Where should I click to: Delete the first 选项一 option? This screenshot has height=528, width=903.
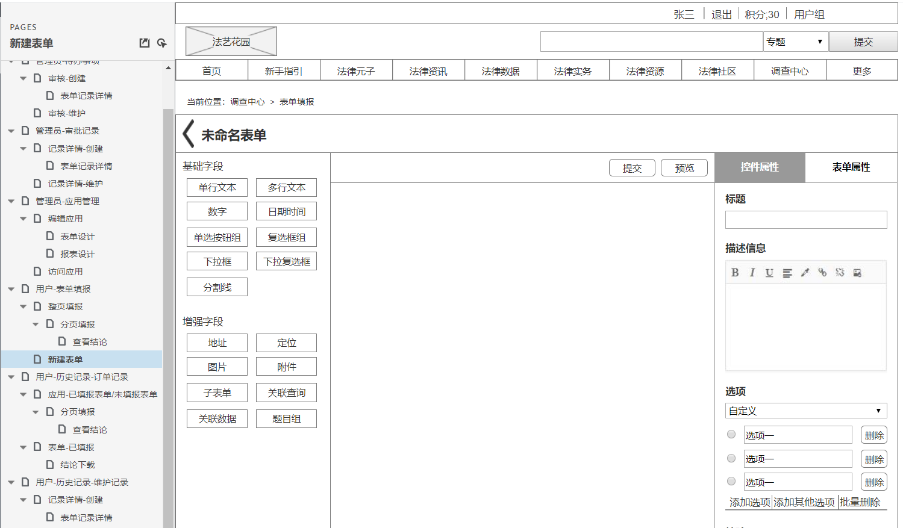click(874, 435)
